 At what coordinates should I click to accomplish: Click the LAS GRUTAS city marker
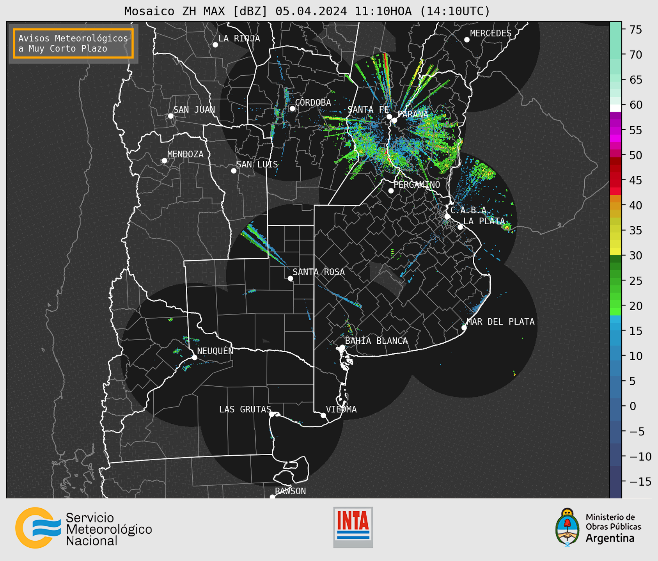pyautogui.click(x=272, y=414)
